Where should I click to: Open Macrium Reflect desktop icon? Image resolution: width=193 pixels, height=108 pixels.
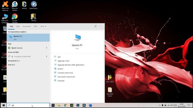[x=15, y=6]
